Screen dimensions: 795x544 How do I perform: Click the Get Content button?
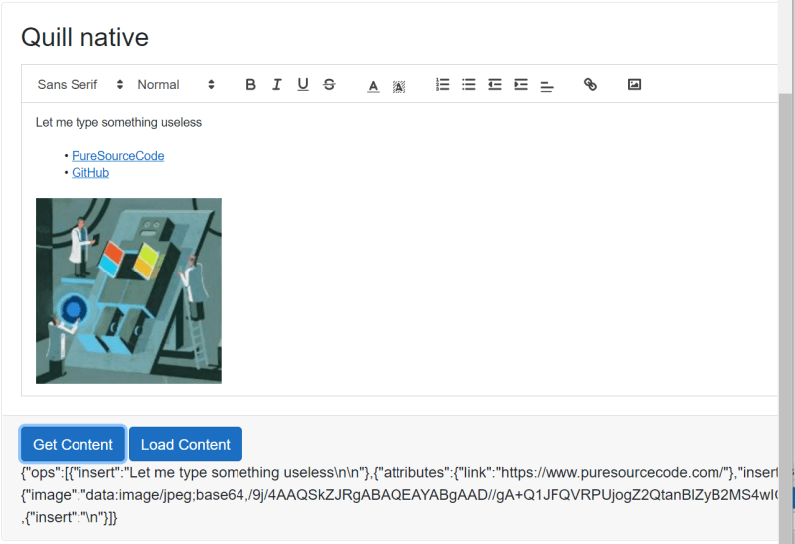[73, 444]
